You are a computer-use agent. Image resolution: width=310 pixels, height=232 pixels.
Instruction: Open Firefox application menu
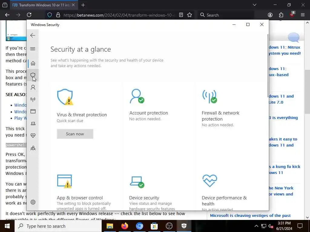pos(303,15)
